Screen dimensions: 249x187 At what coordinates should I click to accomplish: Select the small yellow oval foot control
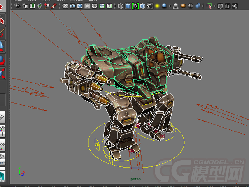(x=97, y=145)
